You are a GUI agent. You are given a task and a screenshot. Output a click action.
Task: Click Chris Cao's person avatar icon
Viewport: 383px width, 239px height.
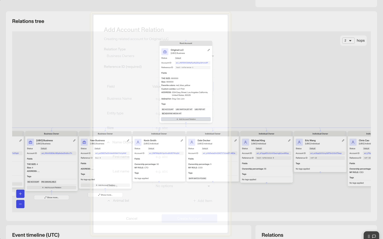(353, 142)
